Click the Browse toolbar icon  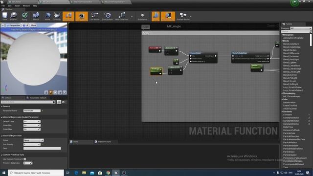pos(13,16)
